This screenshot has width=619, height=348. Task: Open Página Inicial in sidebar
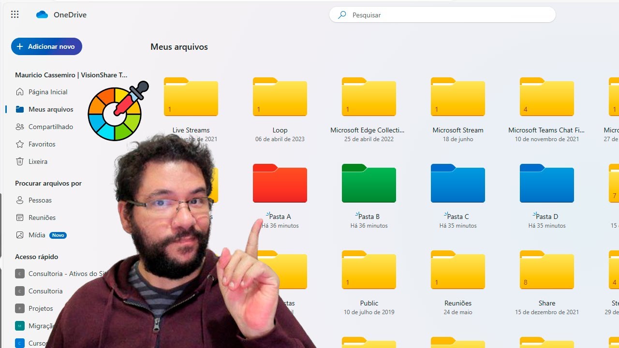pos(48,92)
